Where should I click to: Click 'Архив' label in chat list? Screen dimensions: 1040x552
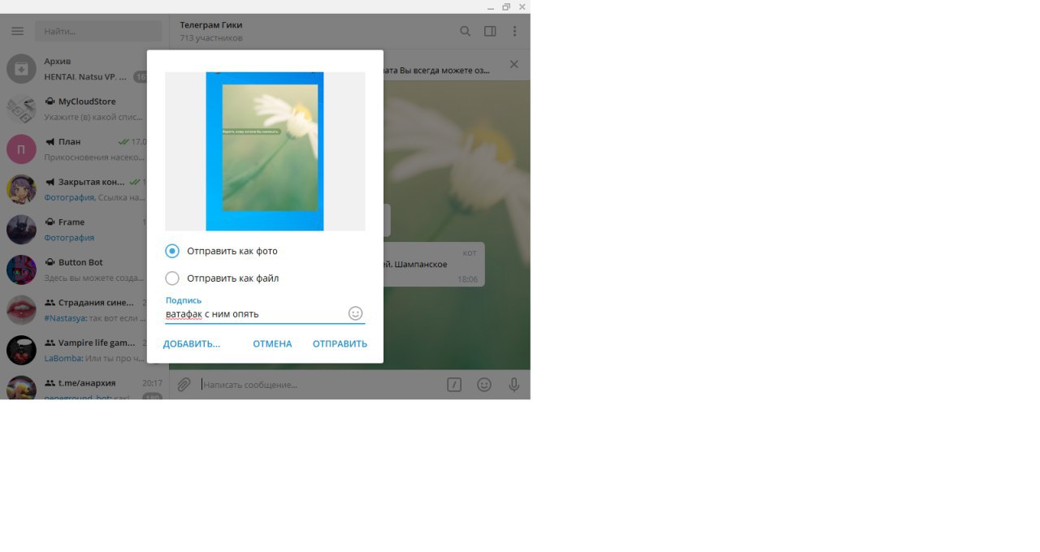[58, 62]
